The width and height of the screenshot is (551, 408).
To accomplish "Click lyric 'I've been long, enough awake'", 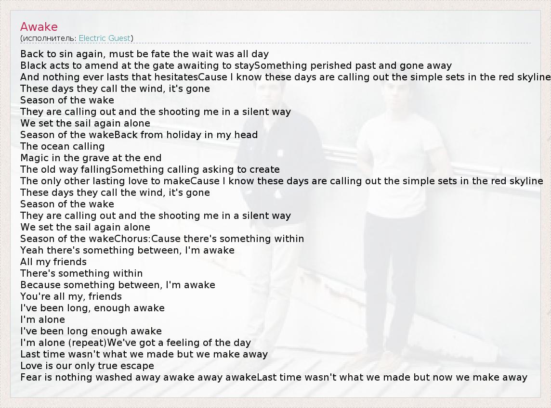I will [x=92, y=308].
